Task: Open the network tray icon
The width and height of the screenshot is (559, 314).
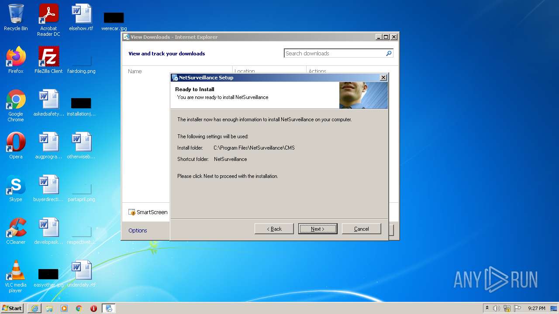Action: pyautogui.click(x=507, y=308)
